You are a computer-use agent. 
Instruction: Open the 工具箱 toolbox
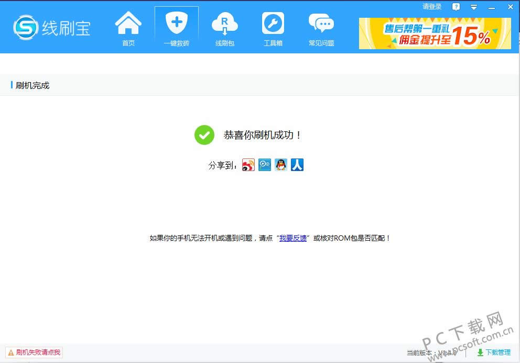pyautogui.click(x=273, y=29)
